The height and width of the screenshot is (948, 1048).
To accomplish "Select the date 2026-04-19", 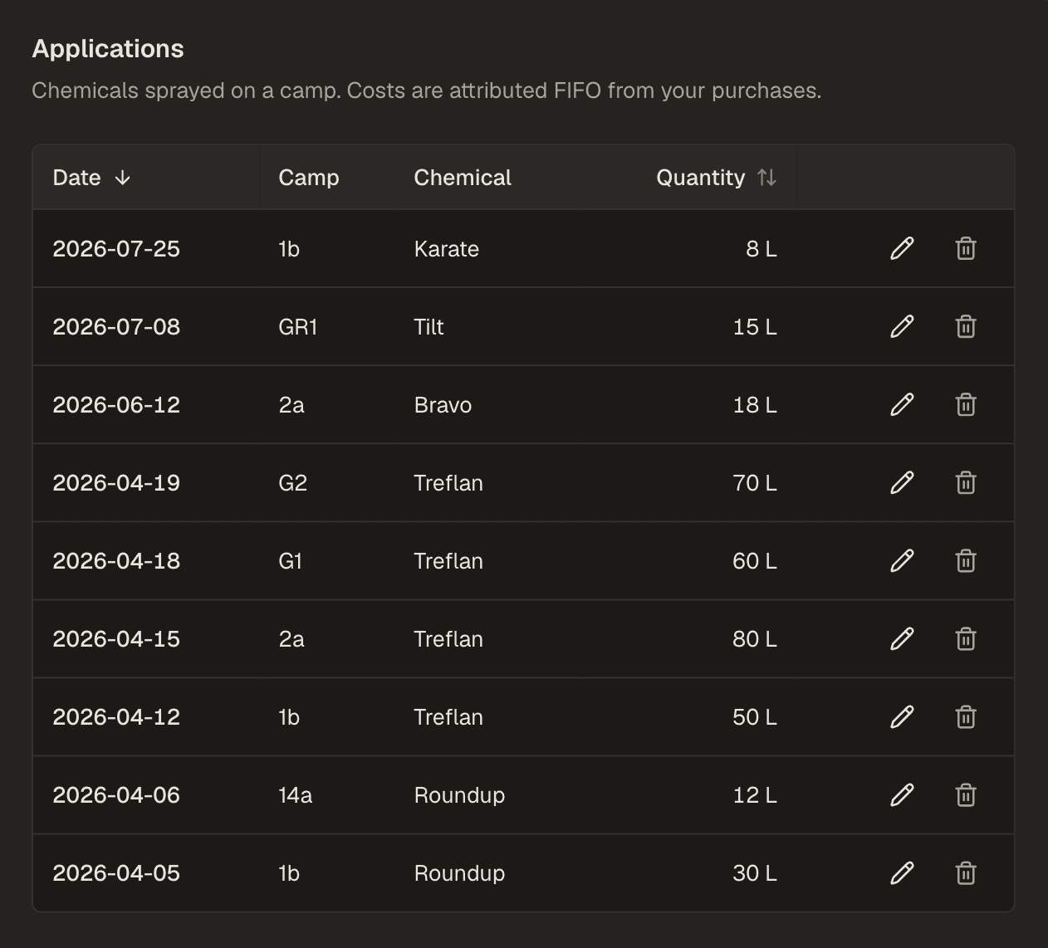I will click(116, 483).
